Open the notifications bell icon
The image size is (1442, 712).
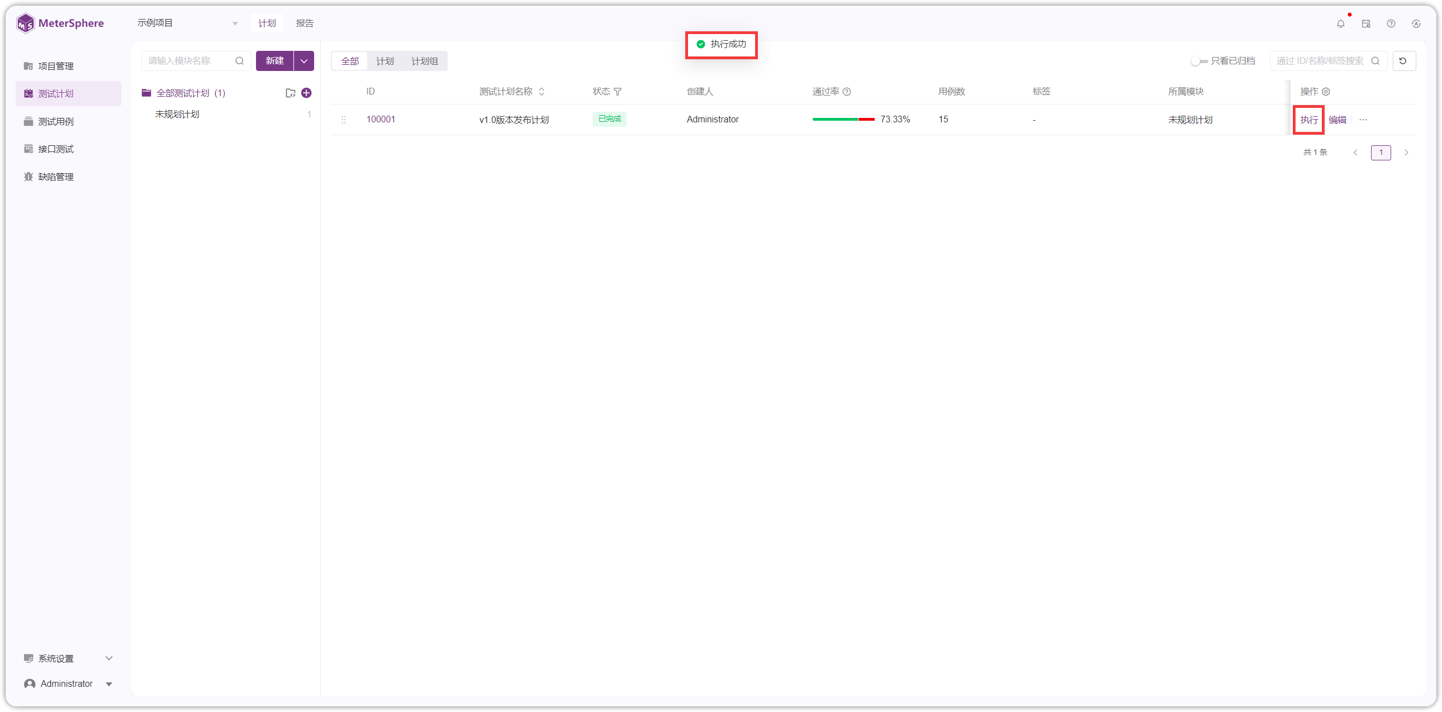click(1340, 23)
